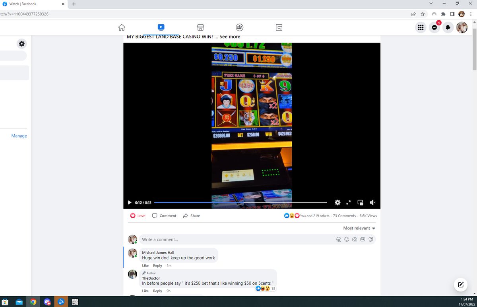
Task: Like TheDoctor's comment
Action: click(x=145, y=291)
